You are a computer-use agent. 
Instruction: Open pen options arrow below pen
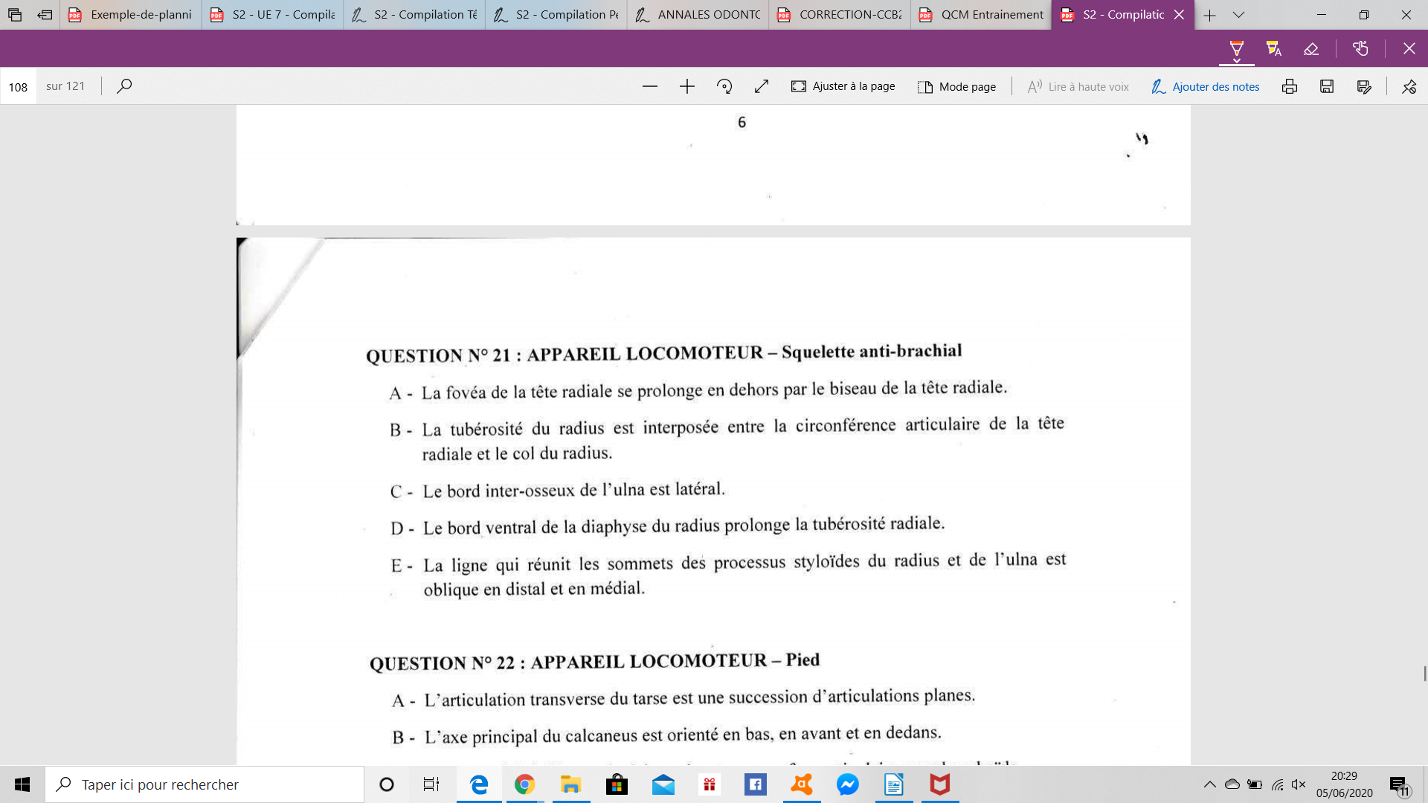(x=1236, y=61)
